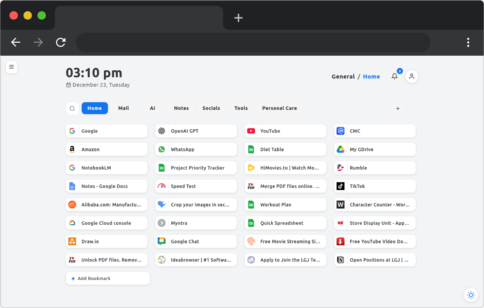This screenshot has height=308, width=484.
Task: Toggle the light/dark theme switch
Action: pos(471,295)
